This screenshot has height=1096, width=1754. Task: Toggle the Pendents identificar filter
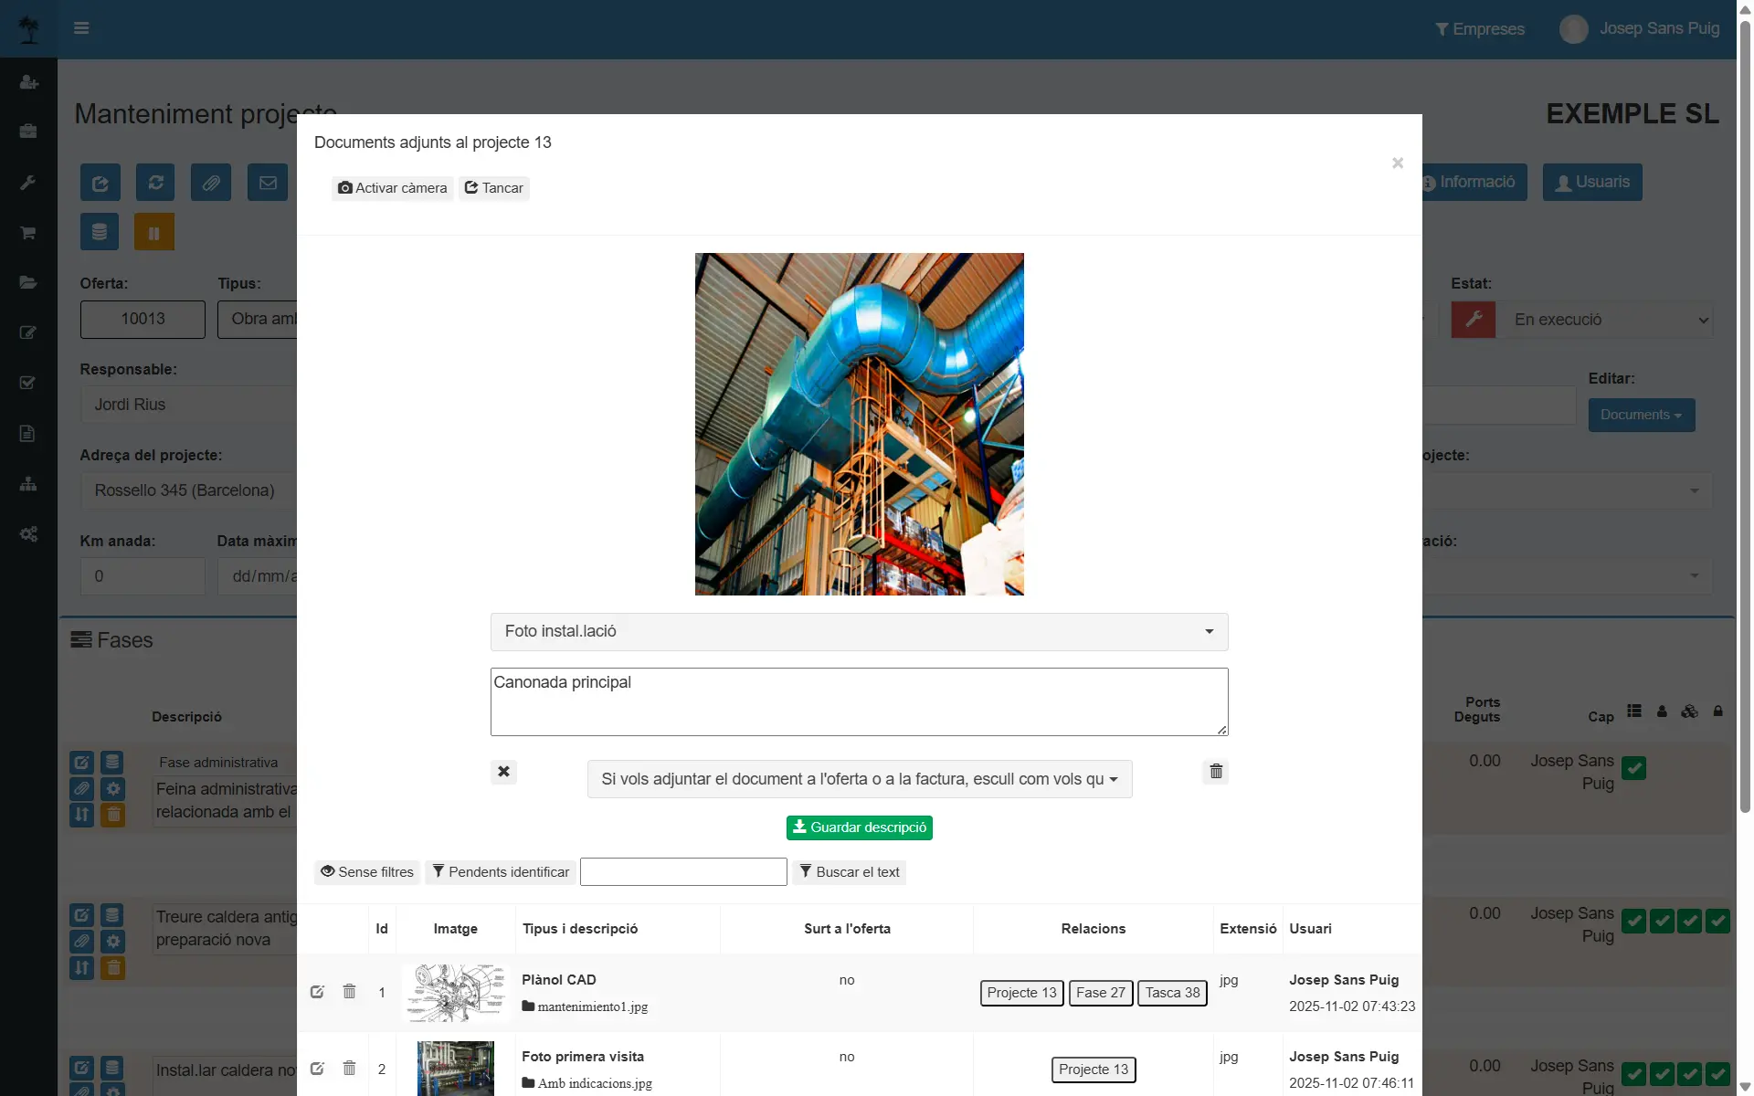501,872
